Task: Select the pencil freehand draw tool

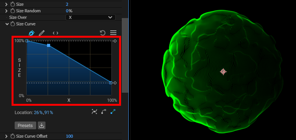Action: [42, 33]
